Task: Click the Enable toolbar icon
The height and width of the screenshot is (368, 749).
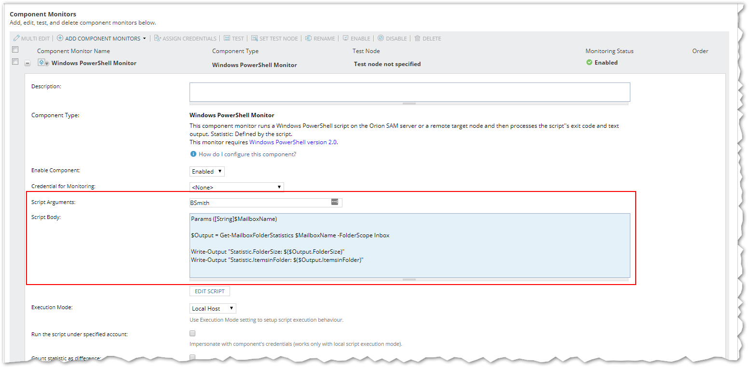Action: click(345, 38)
